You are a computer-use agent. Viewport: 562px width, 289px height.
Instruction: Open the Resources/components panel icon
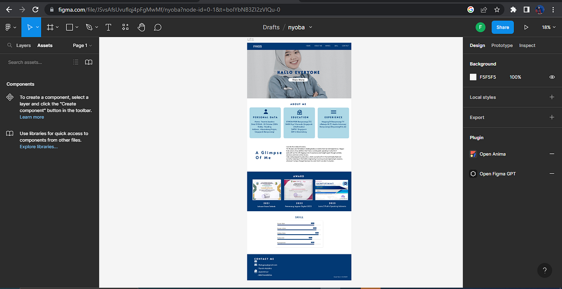pyautogui.click(x=125, y=27)
